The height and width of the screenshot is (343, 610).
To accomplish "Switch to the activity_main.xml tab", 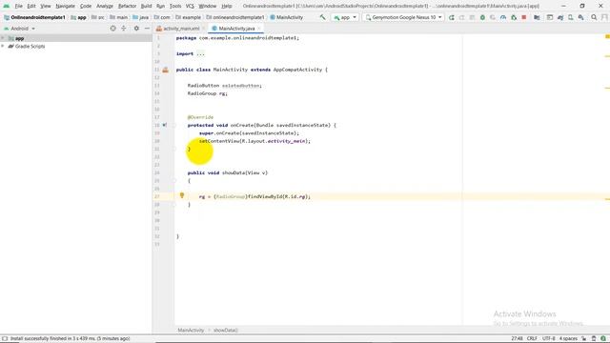I will [x=181, y=29].
